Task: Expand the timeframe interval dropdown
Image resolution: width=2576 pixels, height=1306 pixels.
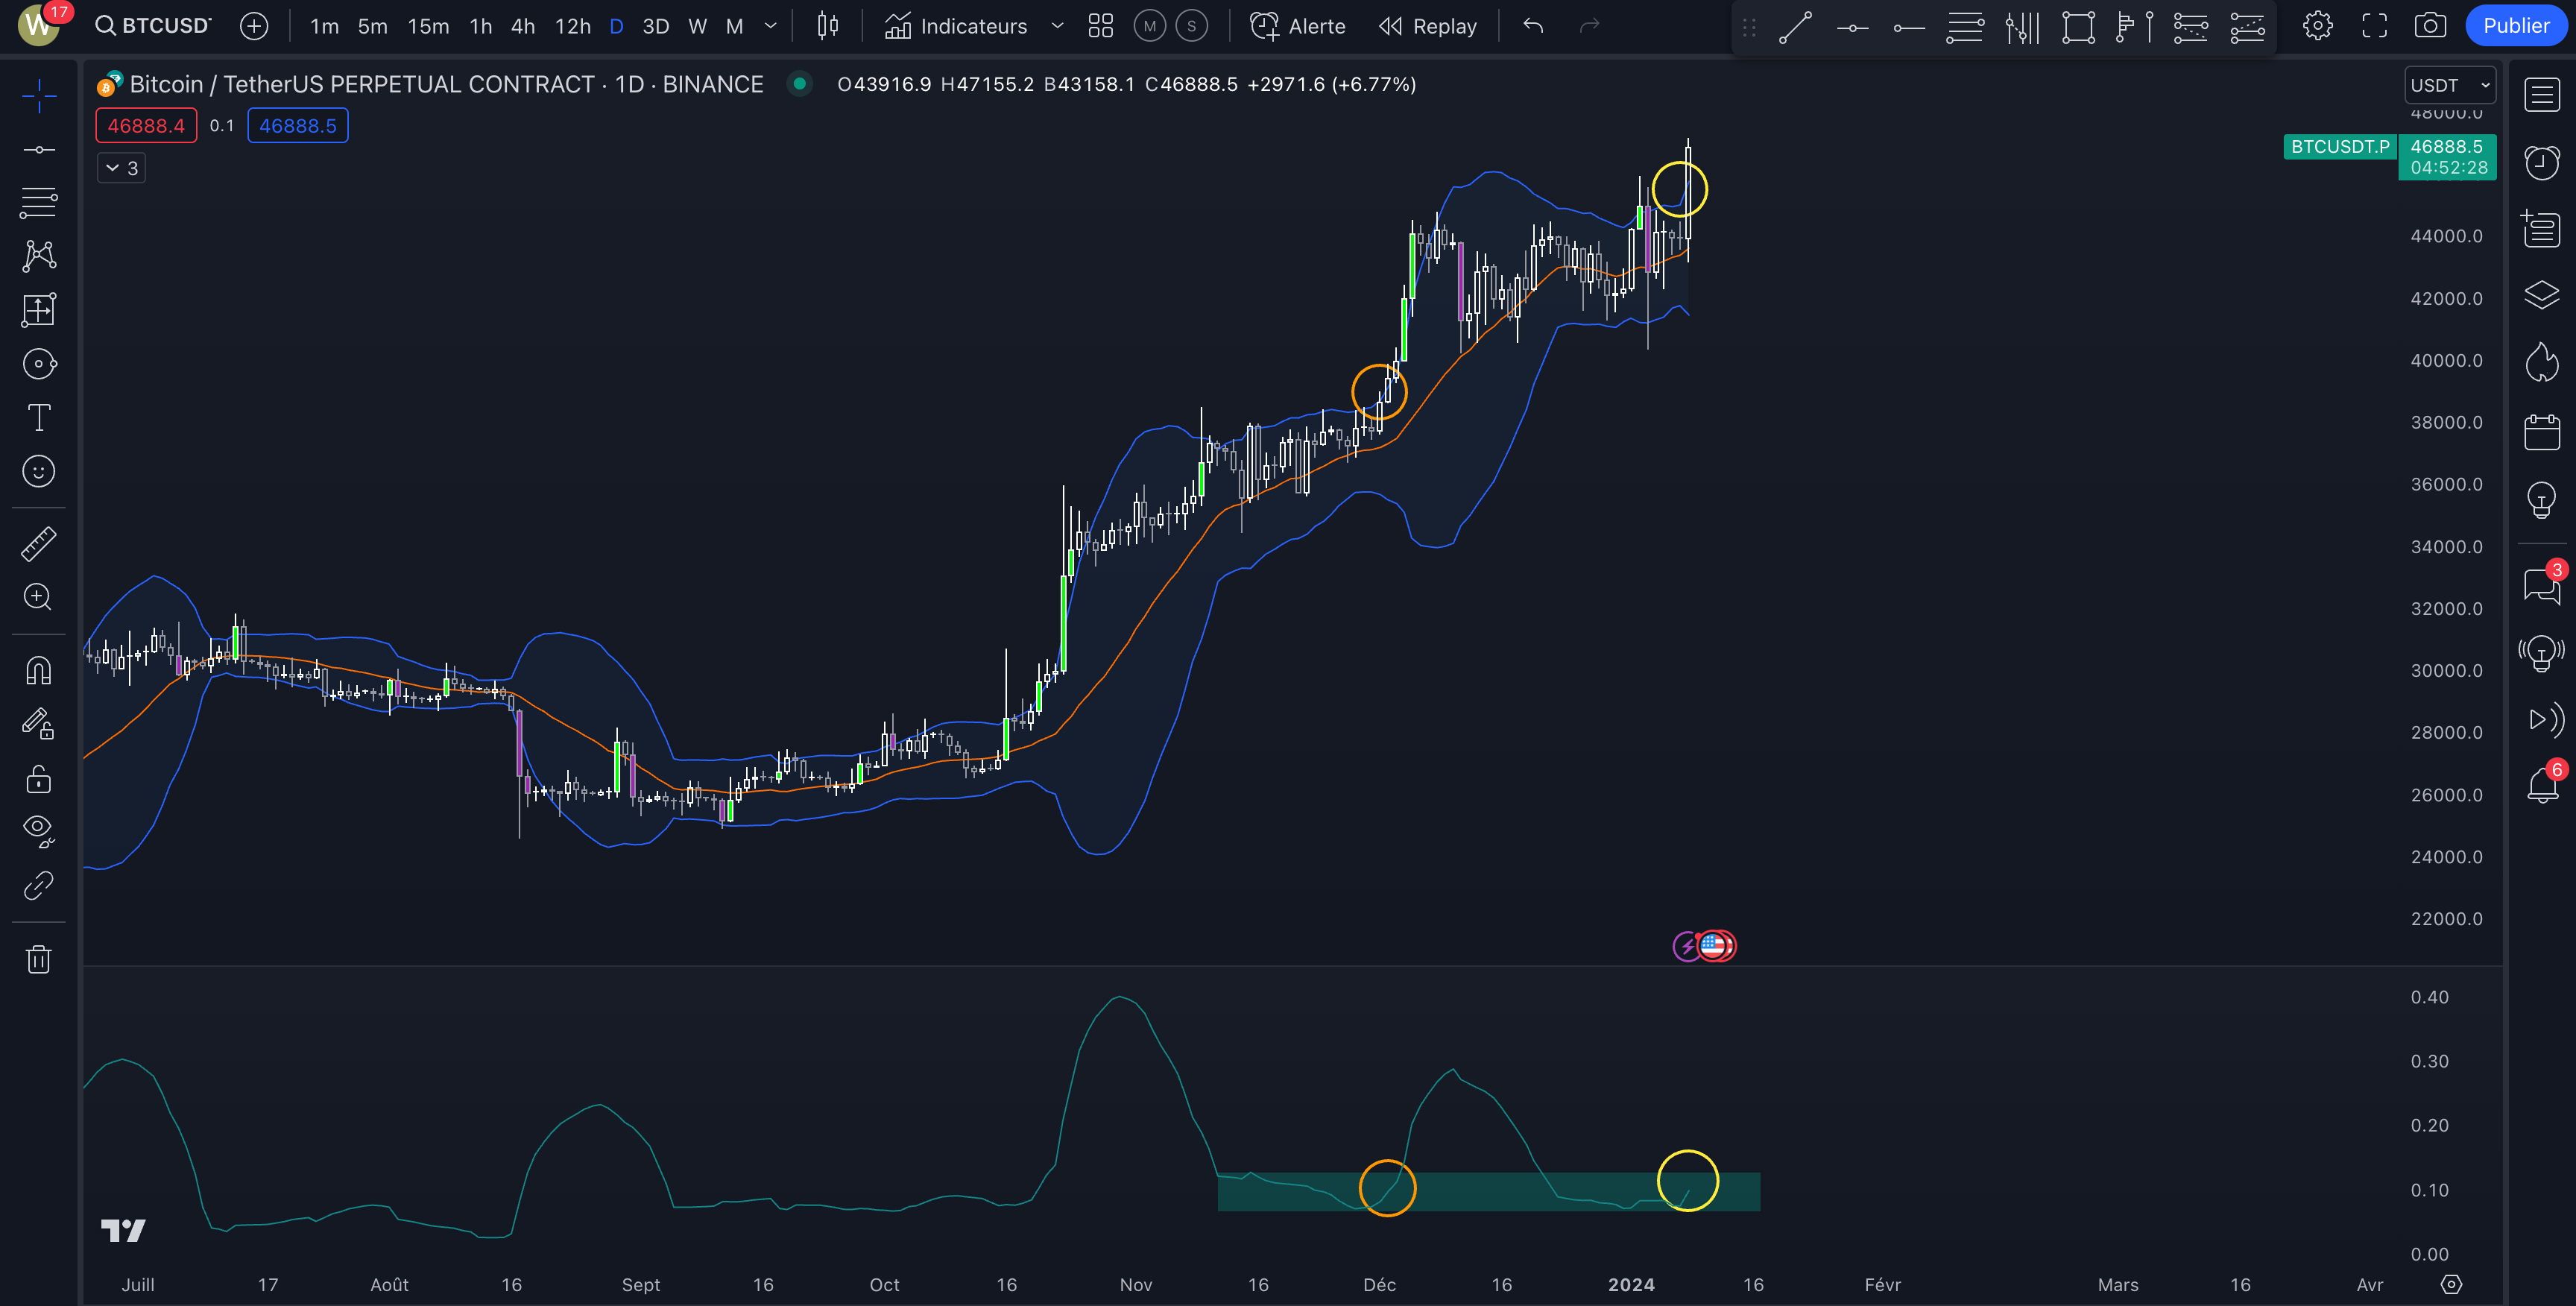Action: click(x=771, y=26)
